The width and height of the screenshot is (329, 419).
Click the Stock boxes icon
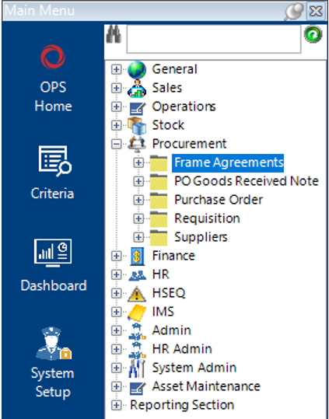(x=137, y=126)
